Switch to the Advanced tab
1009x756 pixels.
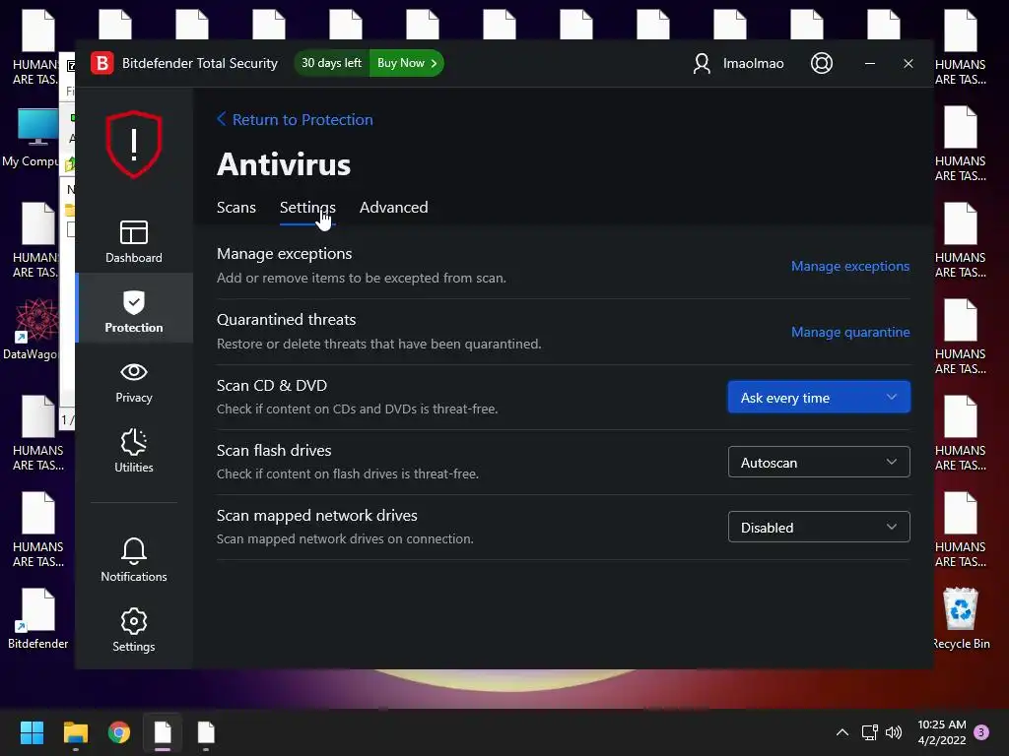393,207
